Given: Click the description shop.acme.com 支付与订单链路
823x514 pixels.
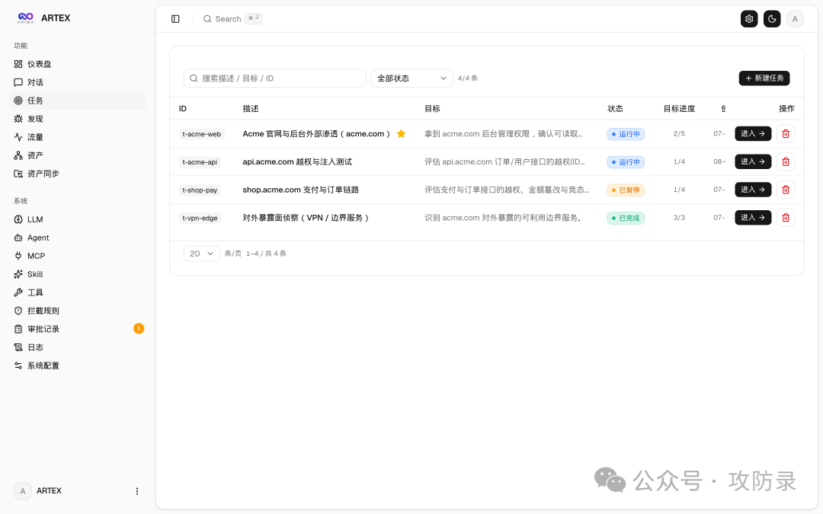Looking at the screenshot, I should tap(301, 190).
